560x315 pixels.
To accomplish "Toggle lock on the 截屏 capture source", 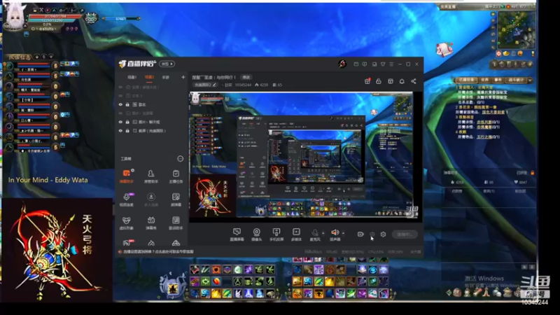I will [x=127, y=131].
